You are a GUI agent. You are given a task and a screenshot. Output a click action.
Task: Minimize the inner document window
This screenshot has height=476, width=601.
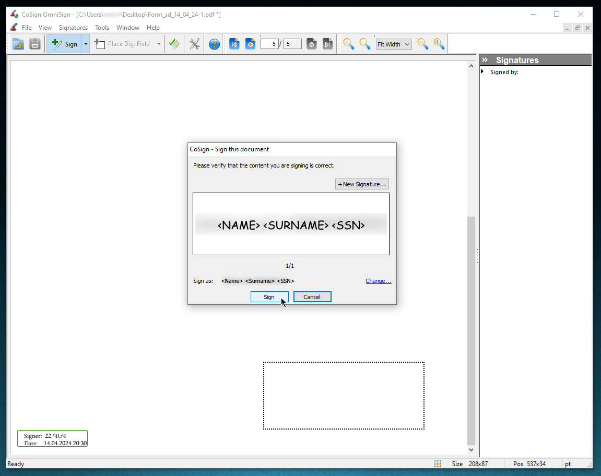coord(567,28)
